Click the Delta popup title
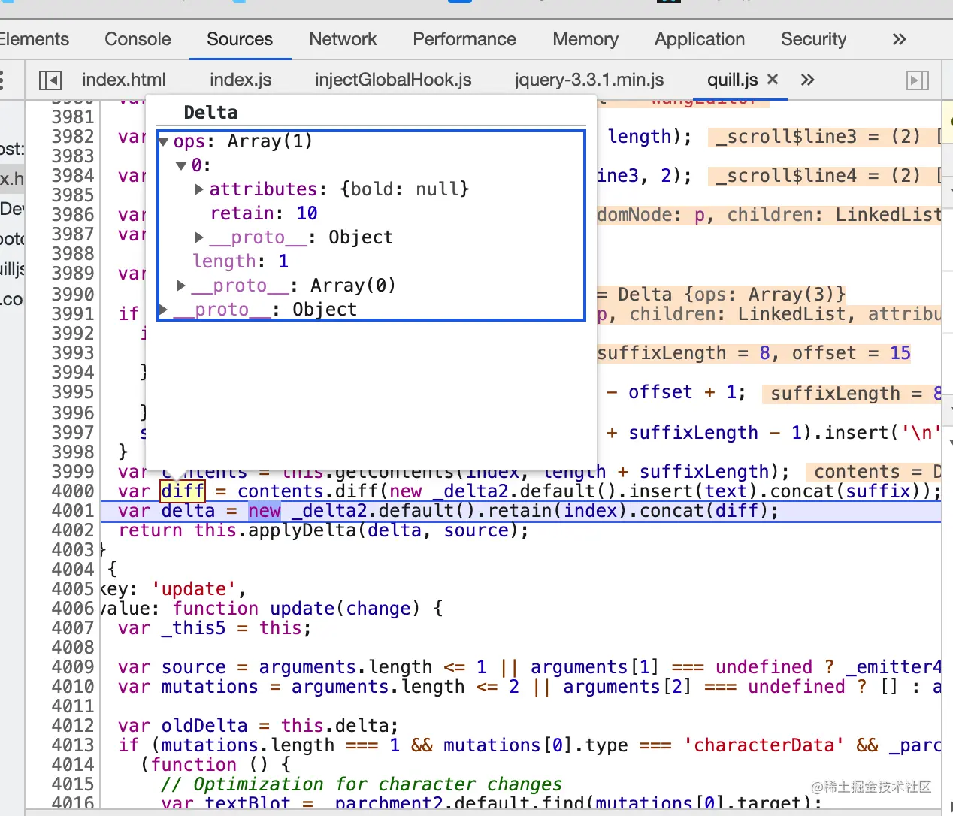953x816 pixels. point(210,113)
